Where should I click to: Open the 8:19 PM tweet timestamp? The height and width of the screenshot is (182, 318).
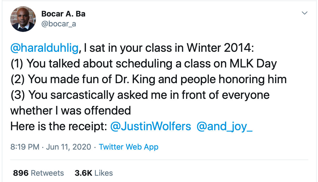tap(25, 147)
